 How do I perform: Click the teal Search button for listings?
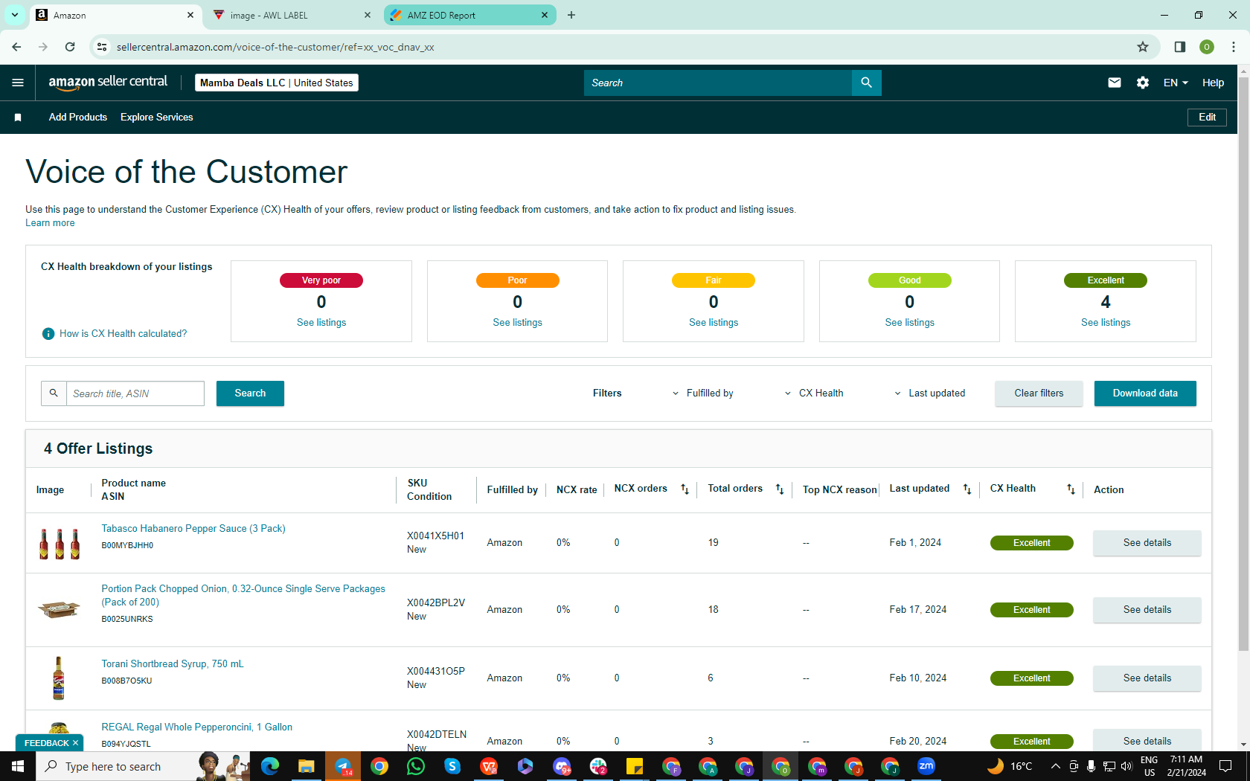click(250, 393)
